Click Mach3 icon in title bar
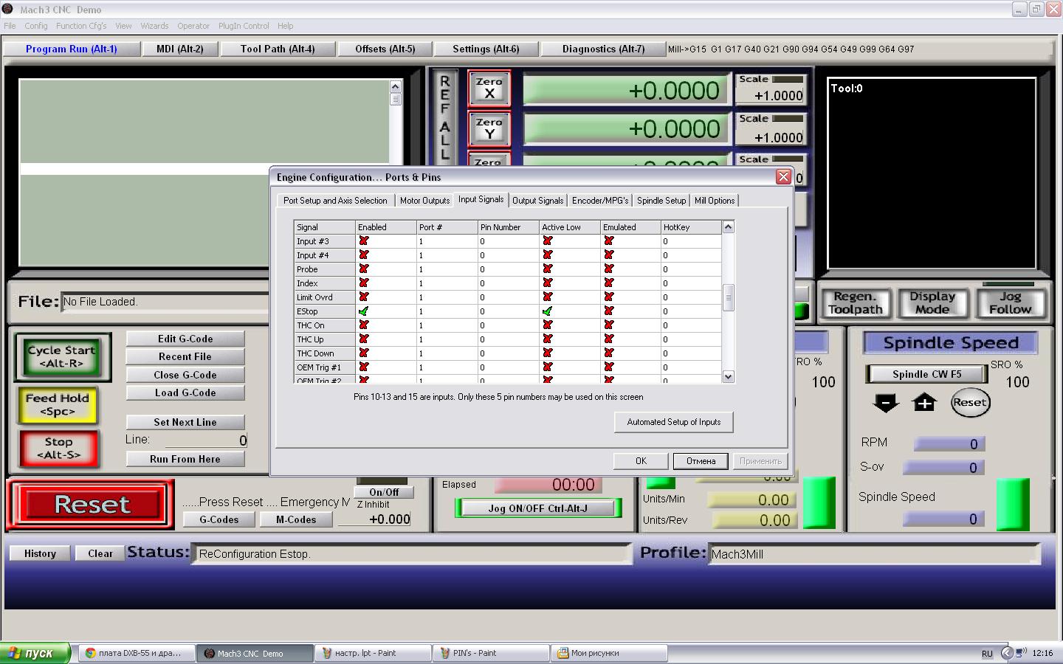 coord(8,9)
